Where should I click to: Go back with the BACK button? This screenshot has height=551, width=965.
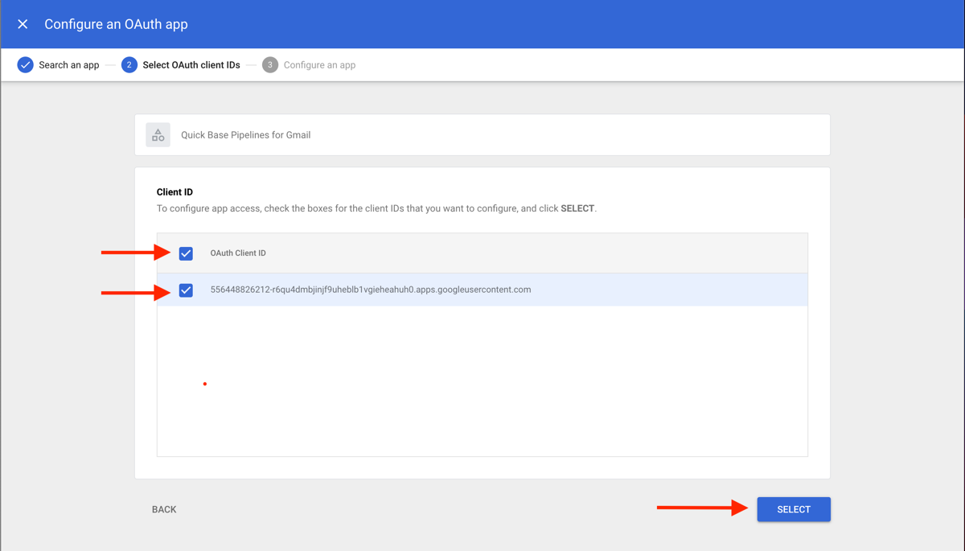tap(164, 509)
